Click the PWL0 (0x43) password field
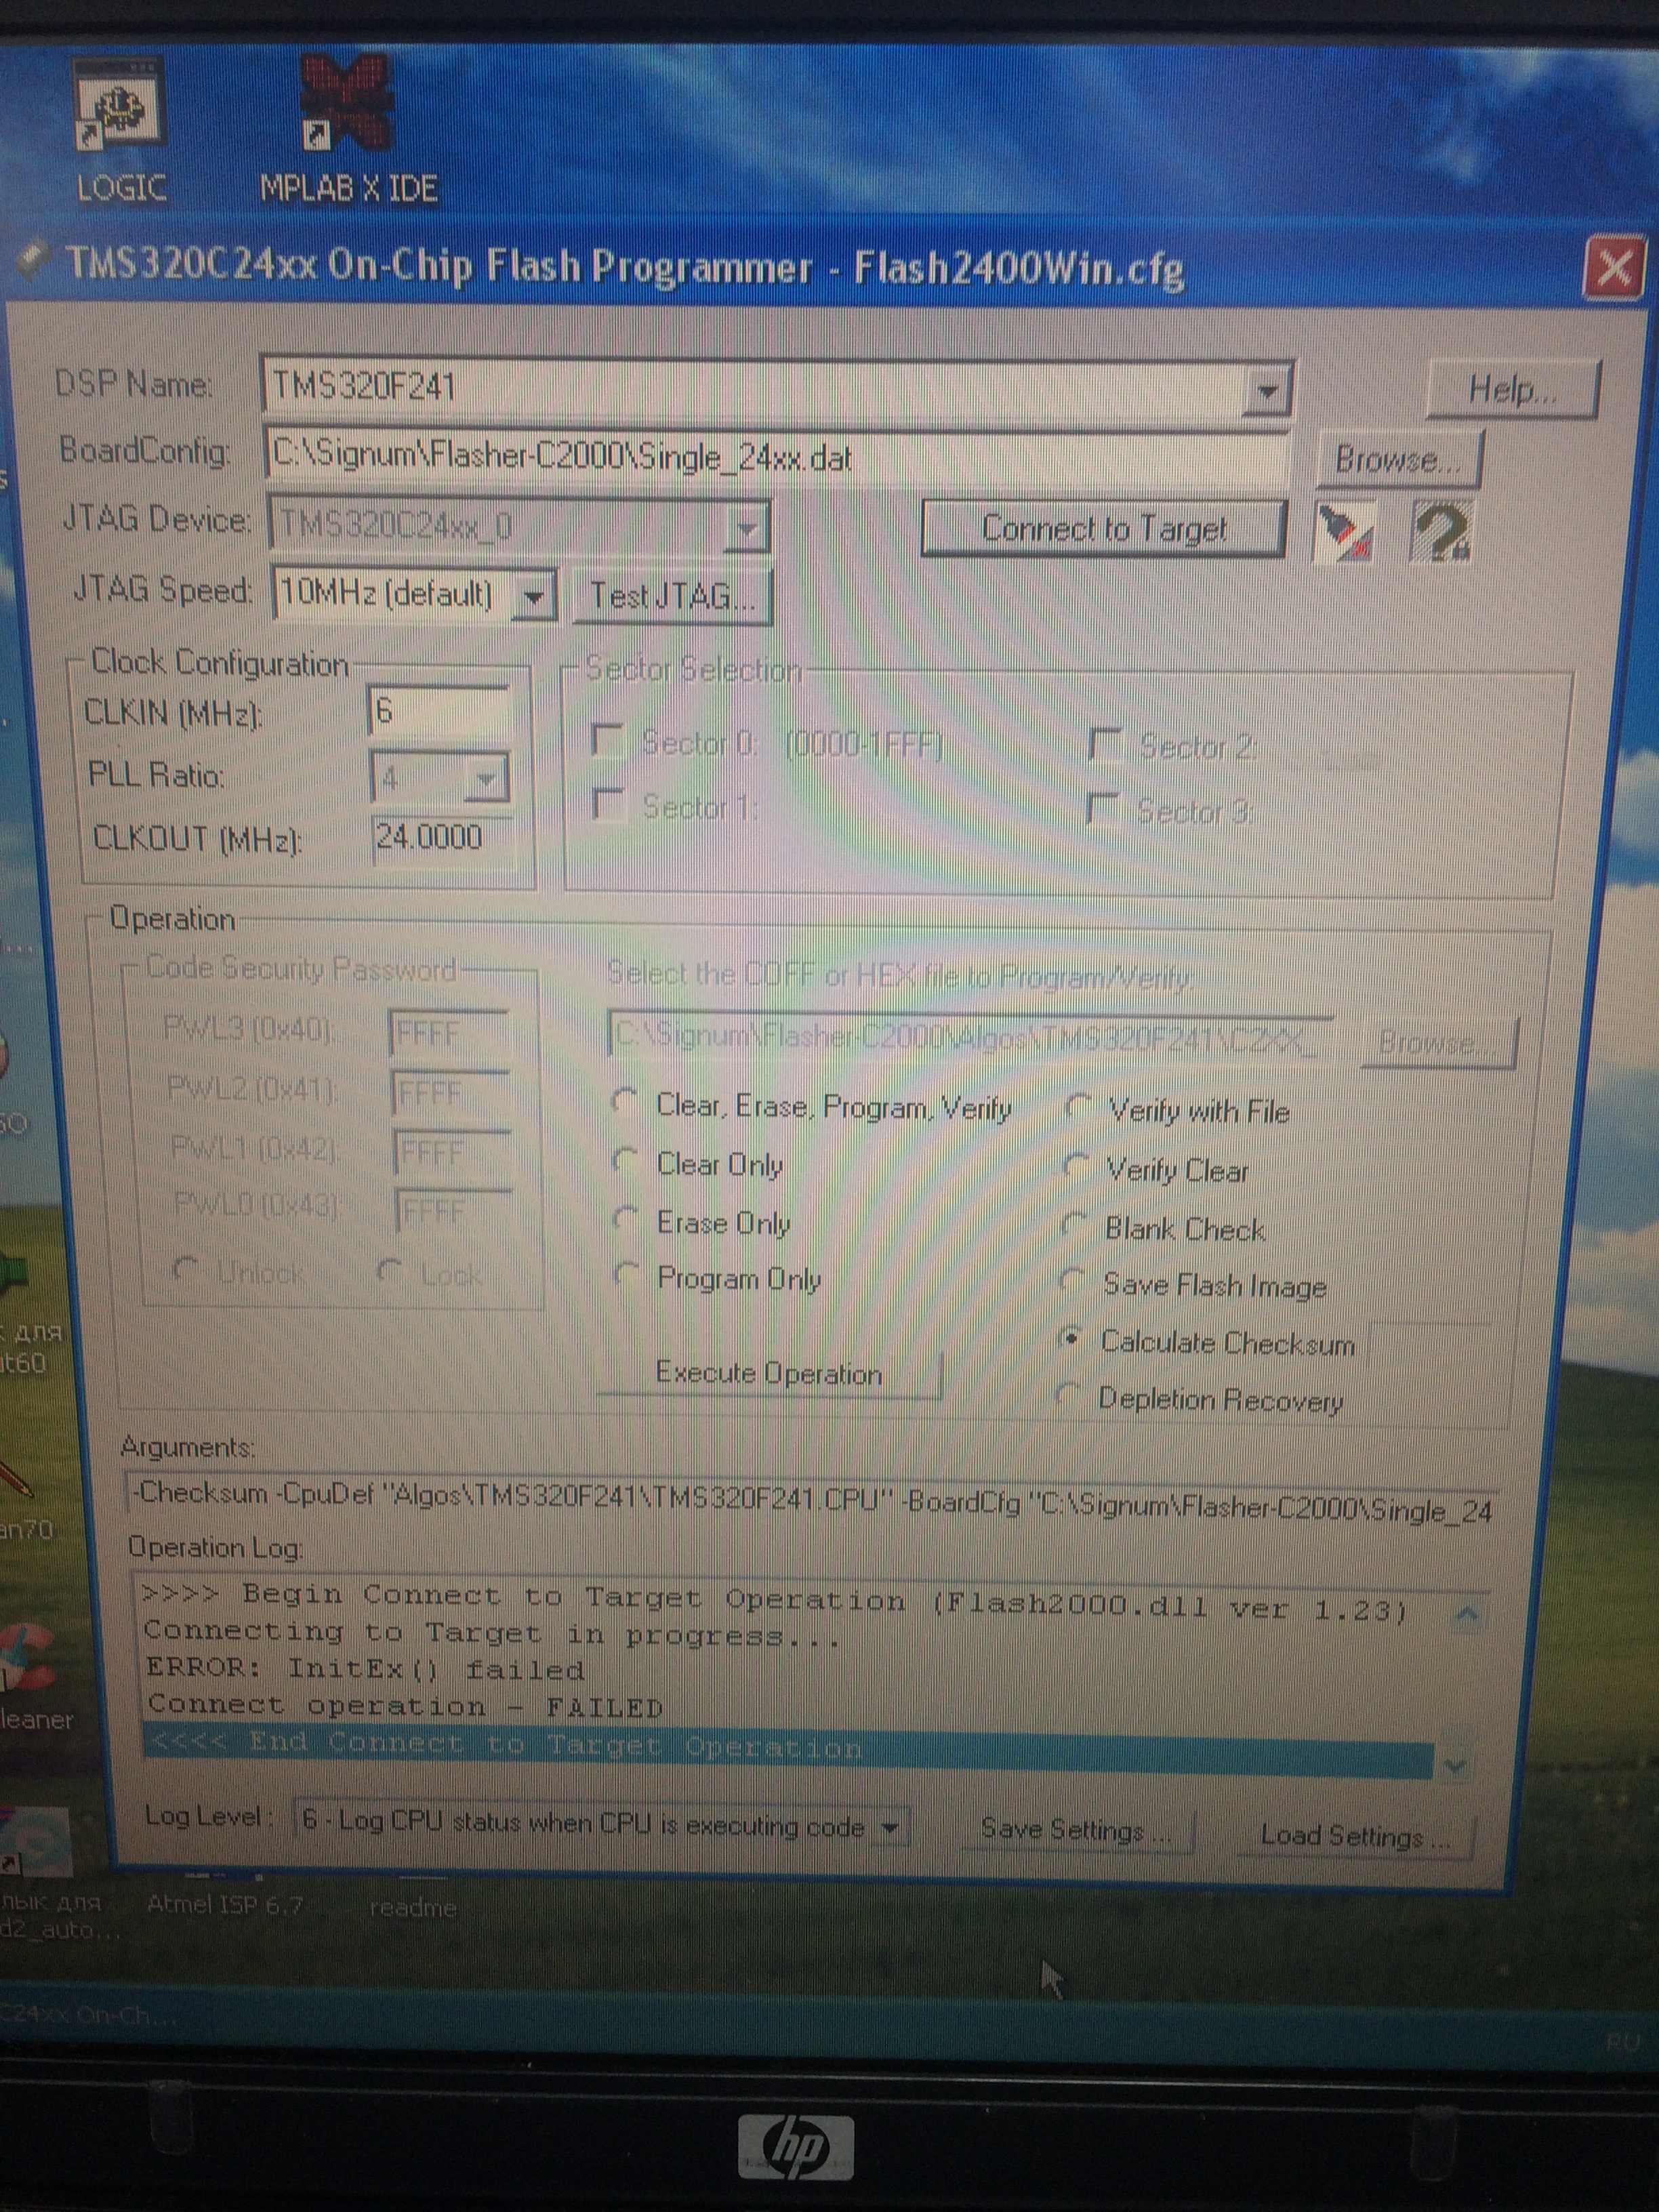Screen dimensions: 1659x2212 pos(455,1212)
